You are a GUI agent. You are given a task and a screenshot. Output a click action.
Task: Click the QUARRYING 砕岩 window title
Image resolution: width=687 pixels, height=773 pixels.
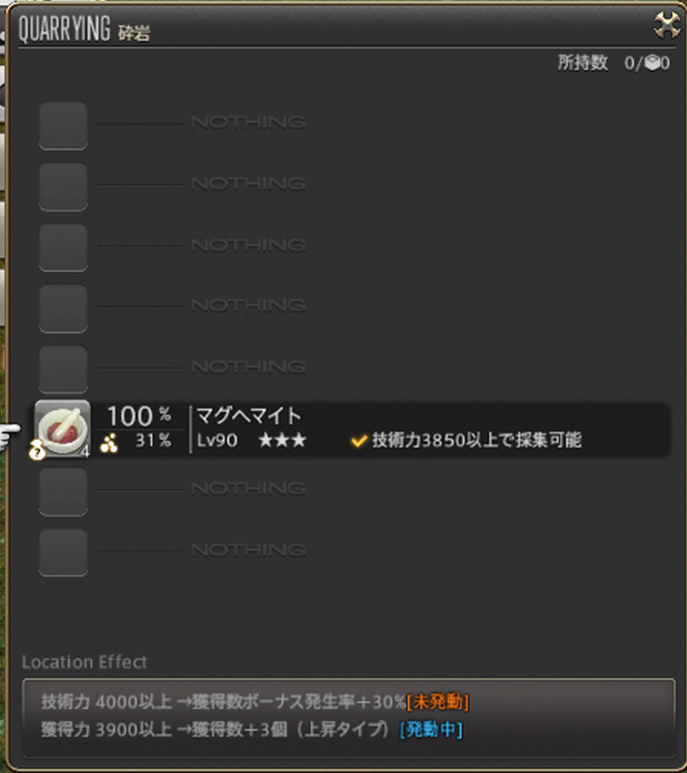[x=84, y=29]
